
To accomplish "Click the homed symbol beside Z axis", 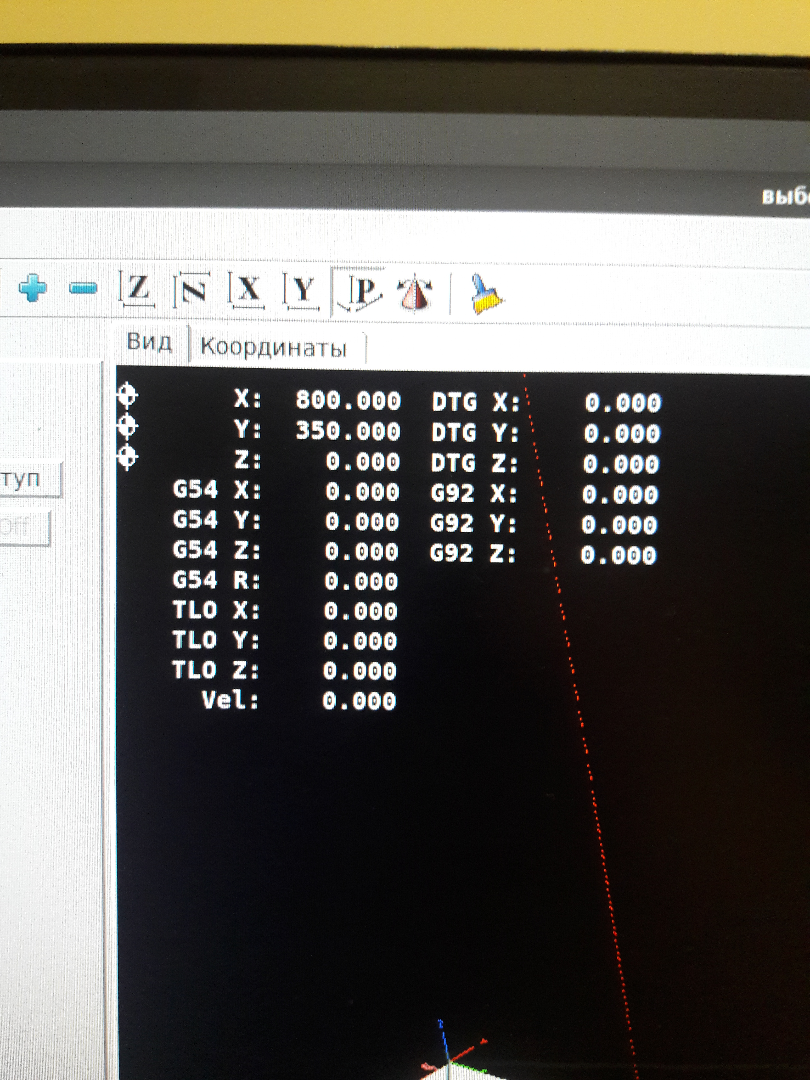I will coord(128,457).
